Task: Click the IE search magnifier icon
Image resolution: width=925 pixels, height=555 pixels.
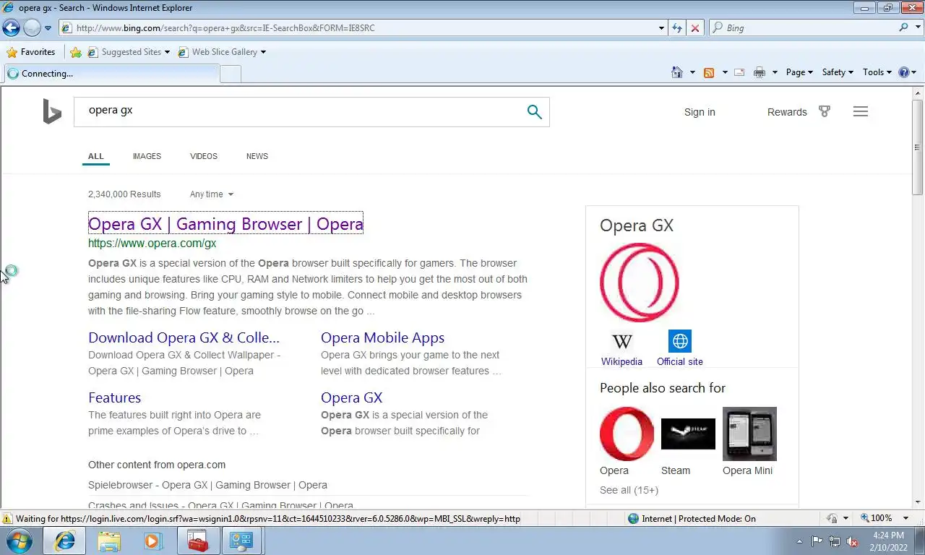Action: pos(904,27)
